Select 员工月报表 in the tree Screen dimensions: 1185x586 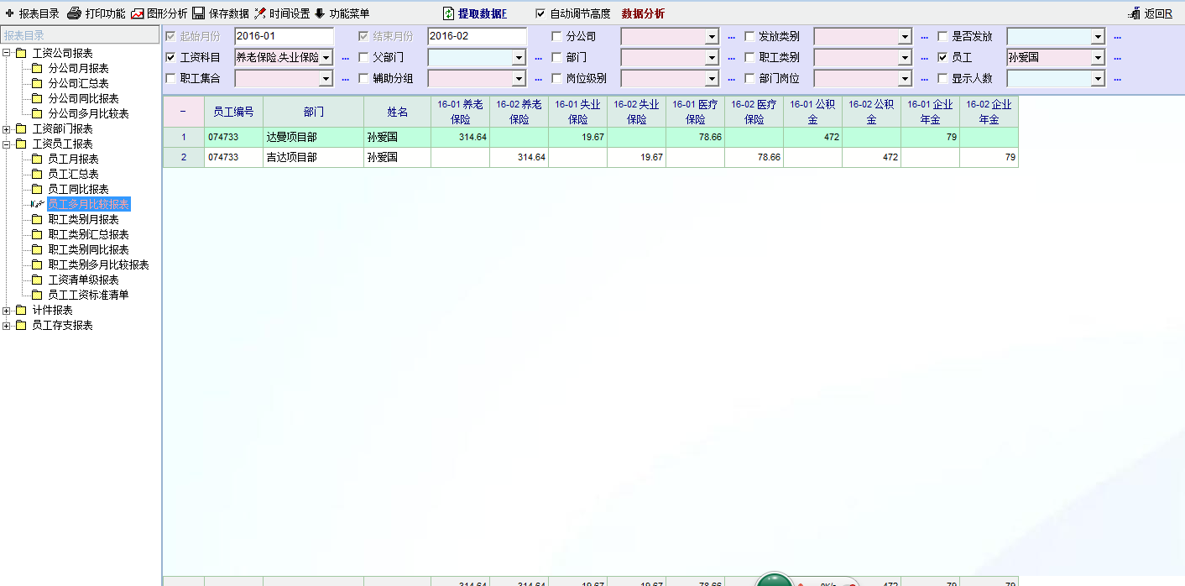pyautogui.click(x=73, y=160)
